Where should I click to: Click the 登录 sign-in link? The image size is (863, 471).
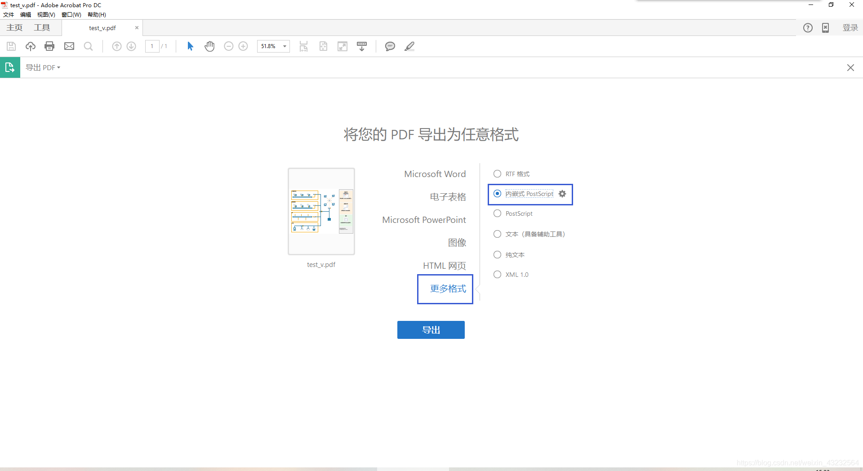(850, 28)
